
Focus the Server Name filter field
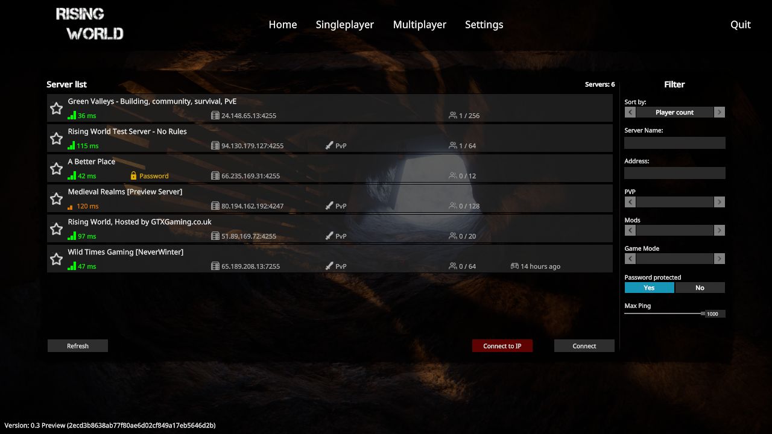(x=675, y=143)
